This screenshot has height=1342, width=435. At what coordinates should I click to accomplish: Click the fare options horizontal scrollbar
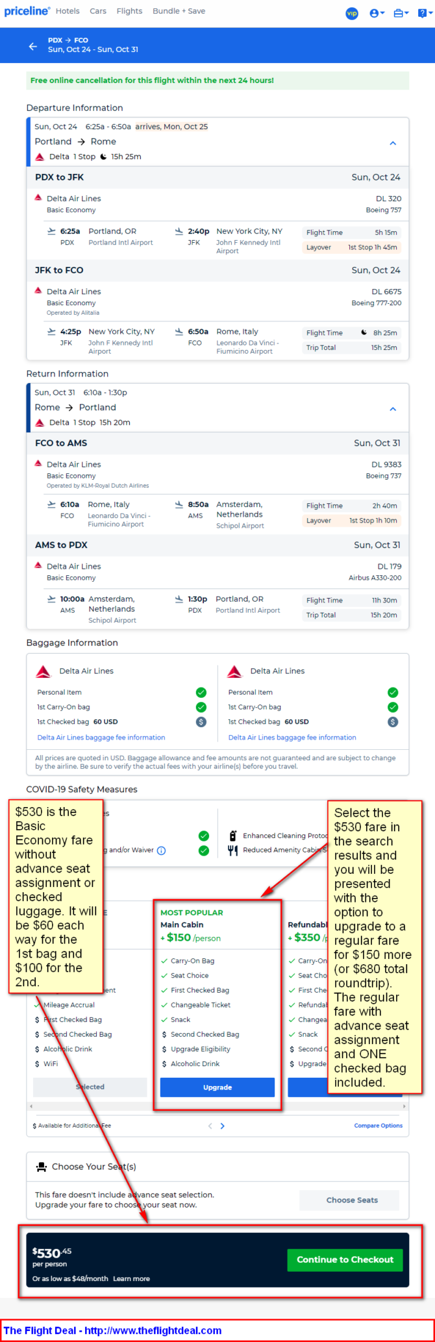pos(217,1106)
